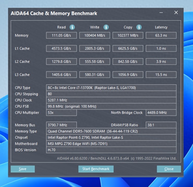Click the L3 Cache row label

point(22,75)
